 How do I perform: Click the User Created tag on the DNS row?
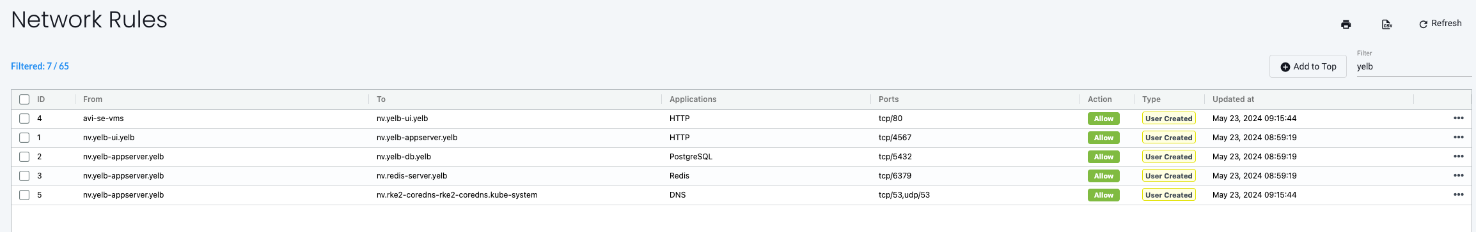point(1168,195)
